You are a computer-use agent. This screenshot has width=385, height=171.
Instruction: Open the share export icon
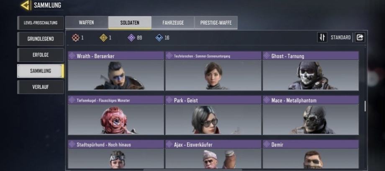[360, 38]
